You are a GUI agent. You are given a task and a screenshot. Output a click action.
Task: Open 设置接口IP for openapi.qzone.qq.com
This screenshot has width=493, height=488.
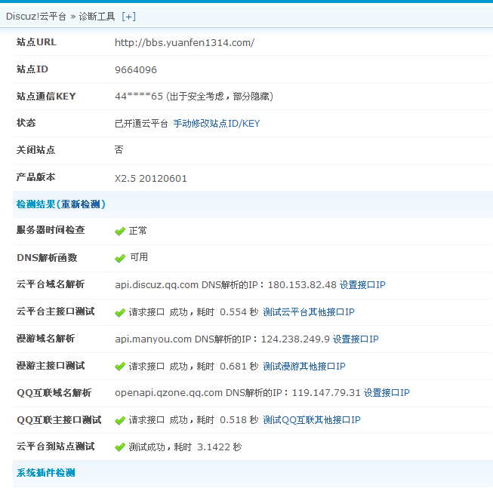[x=387, y=393]
